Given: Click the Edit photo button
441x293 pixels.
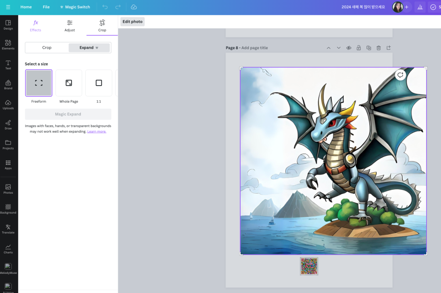Looking at the screenshot, I should pos(132,21).
